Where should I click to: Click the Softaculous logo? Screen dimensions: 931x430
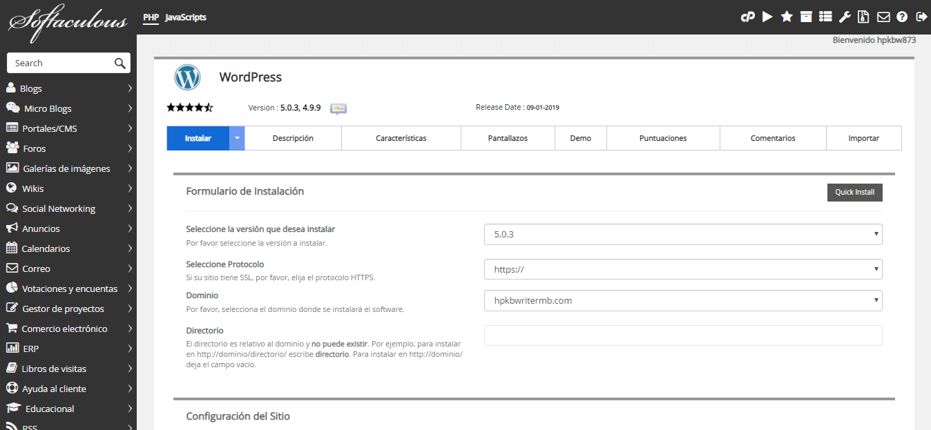pyautogui.click(x=68, y=21)
